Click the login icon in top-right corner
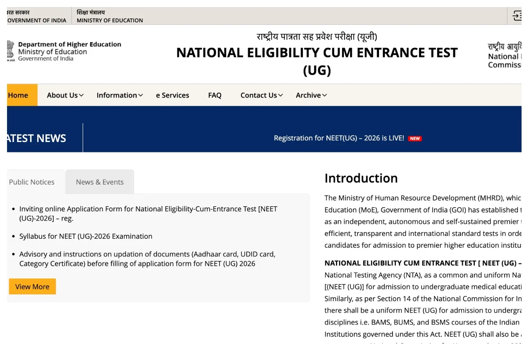This screenshot has width=529, height=351. 517,16
